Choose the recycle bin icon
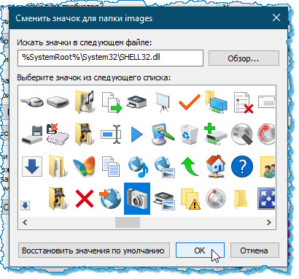Image resolution: width=299 pixels, height=279 pixels. [x=189, y=134]
